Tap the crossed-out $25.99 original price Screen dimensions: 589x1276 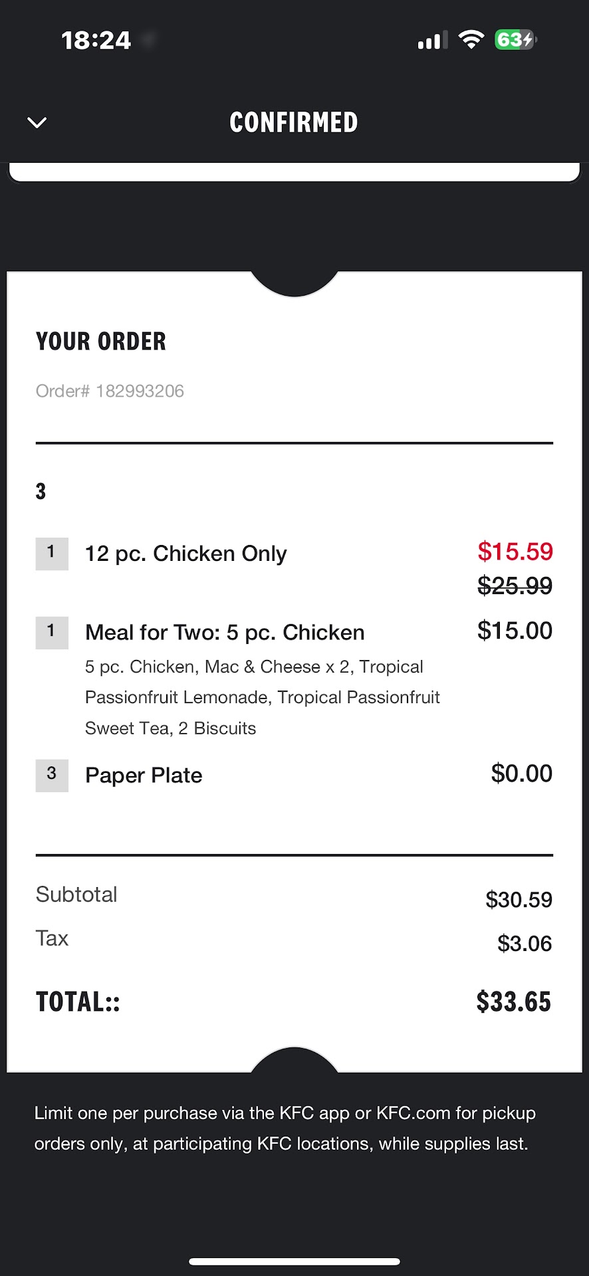pyautogui.click(x=515, y=586)
